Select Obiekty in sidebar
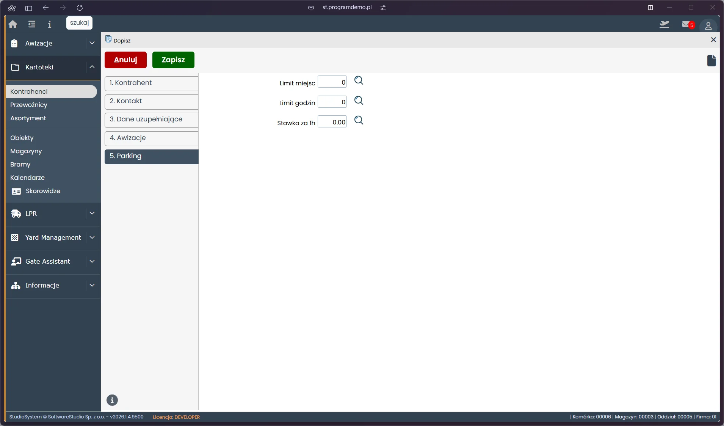This screenshot has height=426, width=724. (22, 138)
